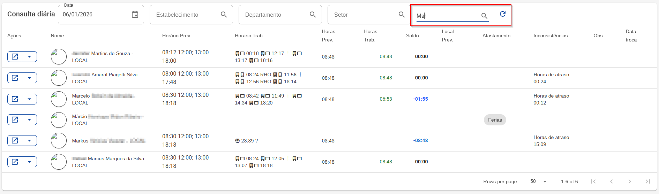The image size is (659, 194).
Task: Click the Nome column header
Action: pos(57,36)
